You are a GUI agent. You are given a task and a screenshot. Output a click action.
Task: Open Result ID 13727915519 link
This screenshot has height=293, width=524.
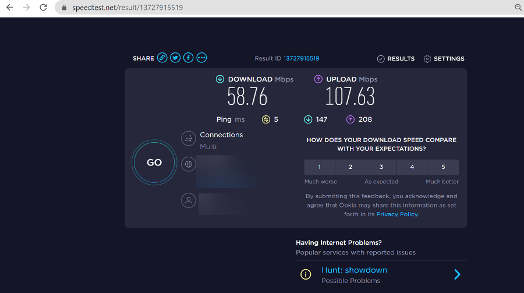pos(302,58)
